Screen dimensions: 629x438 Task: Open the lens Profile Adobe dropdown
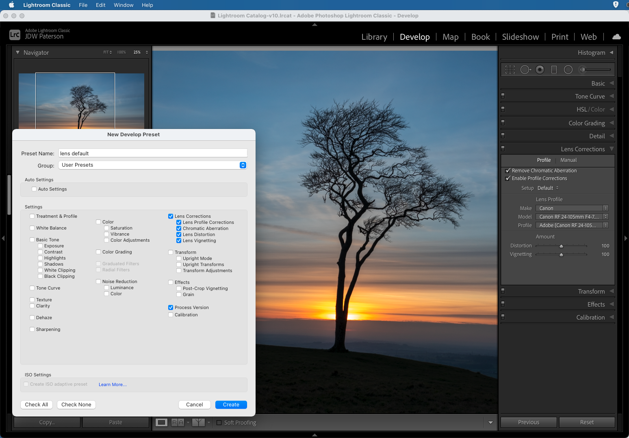(x=572, y=225)
